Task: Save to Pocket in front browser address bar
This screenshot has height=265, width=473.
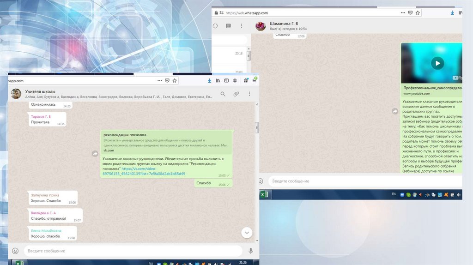Action: click(x=167, y=80)
